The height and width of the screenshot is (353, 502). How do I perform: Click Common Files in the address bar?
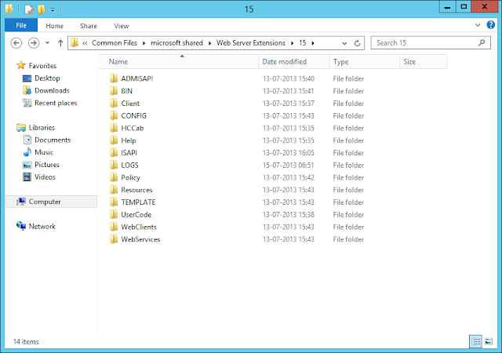coord(115,43)
